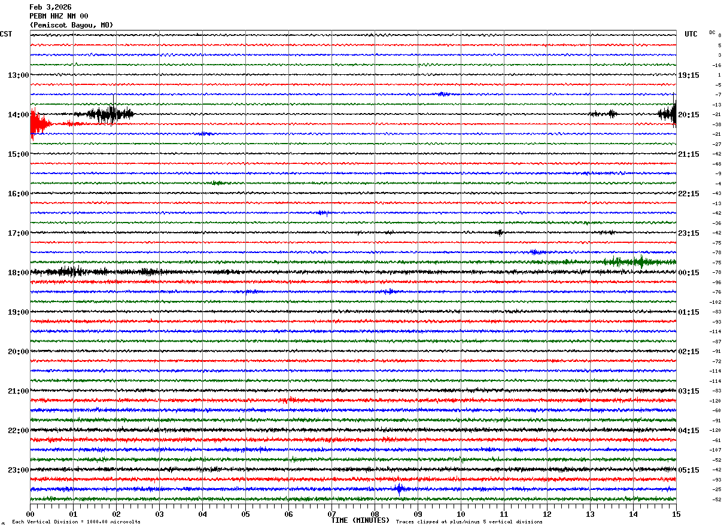Click the DC value -36
724x530 pixels.
pos(717,223)
